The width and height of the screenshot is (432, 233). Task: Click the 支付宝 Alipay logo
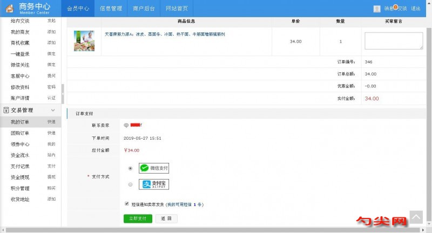154,184
